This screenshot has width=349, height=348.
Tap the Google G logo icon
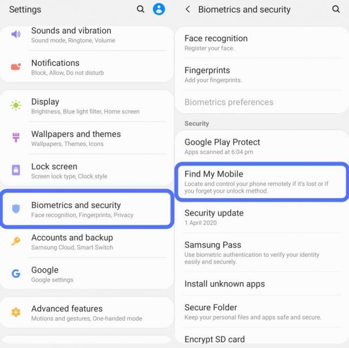(x=16, y=274)
